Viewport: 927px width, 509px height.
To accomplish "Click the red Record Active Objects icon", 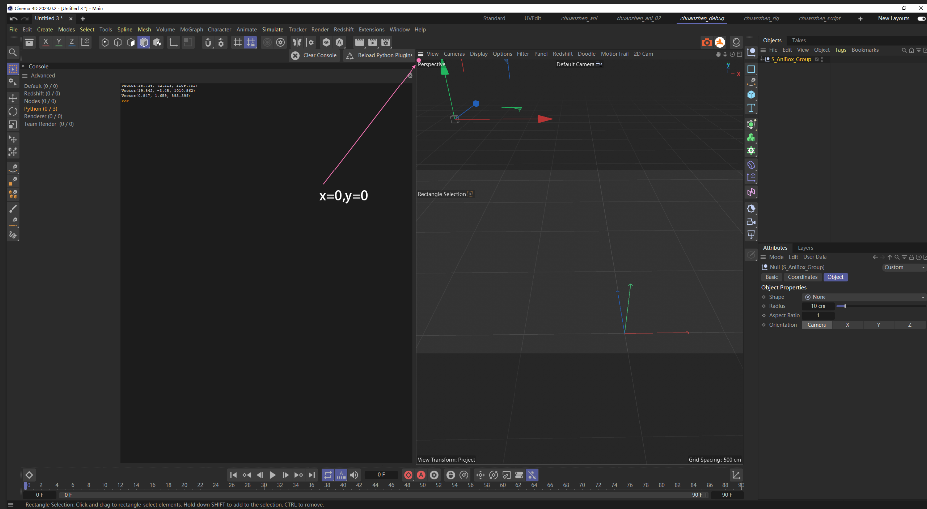I will coord(408,475).
